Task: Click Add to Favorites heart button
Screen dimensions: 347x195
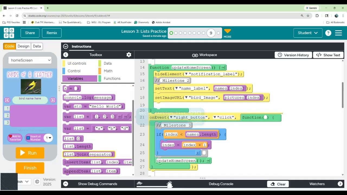Action: pos(15,138)
